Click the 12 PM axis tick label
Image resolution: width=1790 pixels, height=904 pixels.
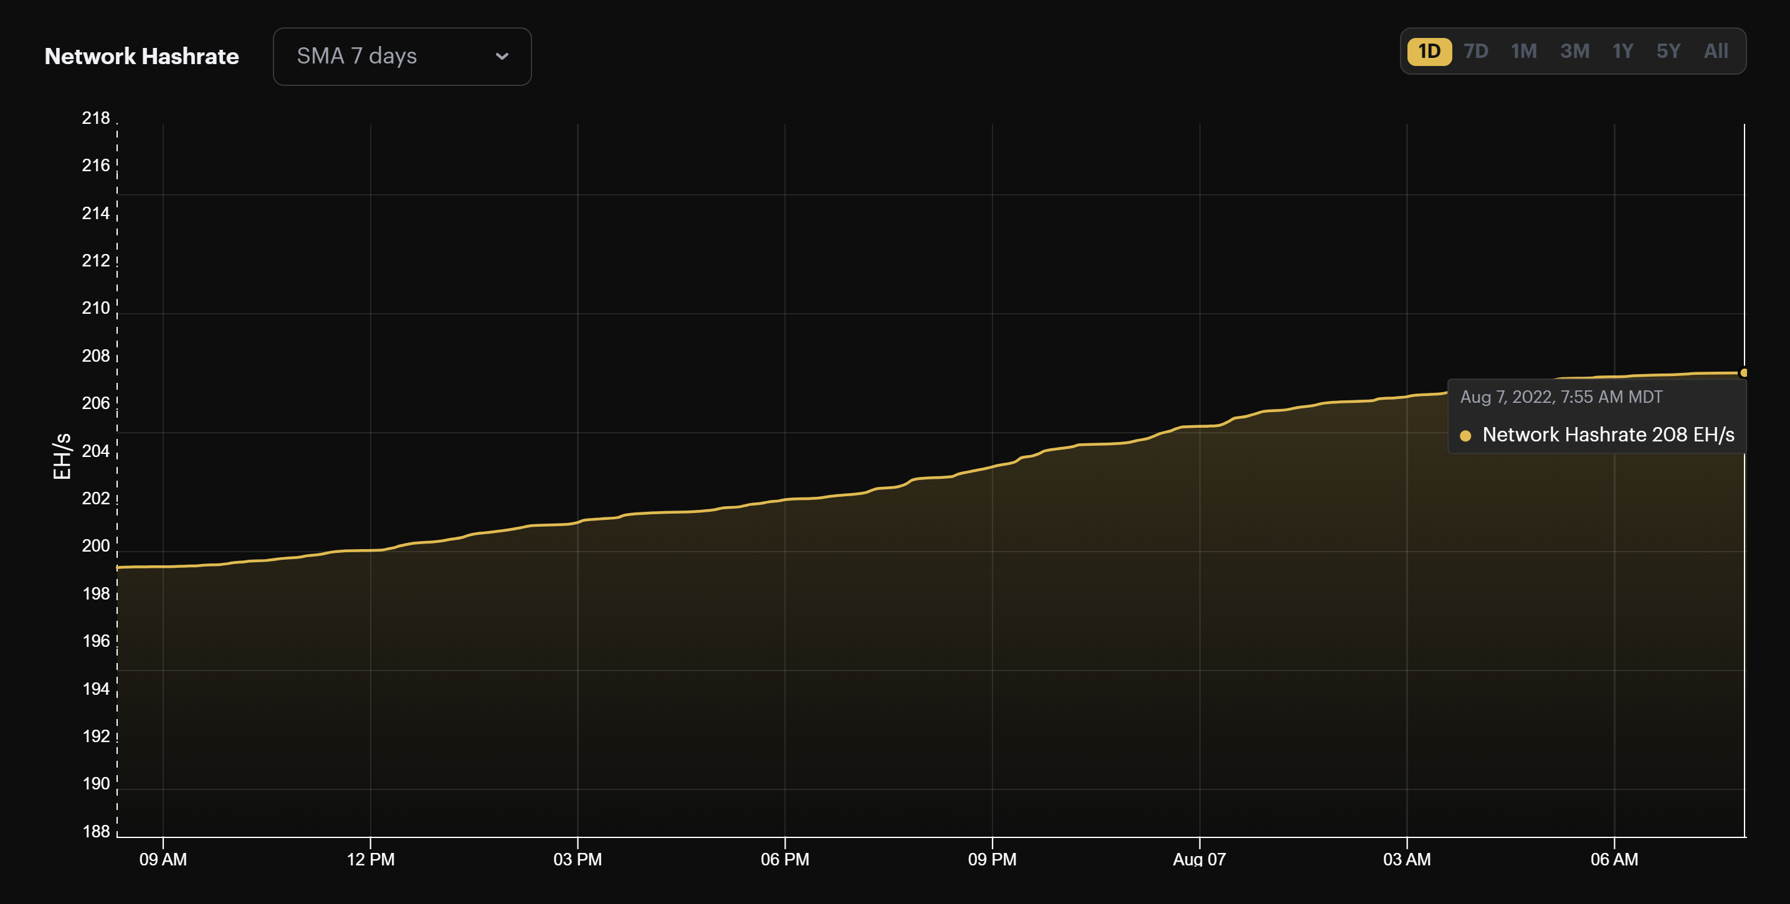pyautogui.click(x=370, y=860)
